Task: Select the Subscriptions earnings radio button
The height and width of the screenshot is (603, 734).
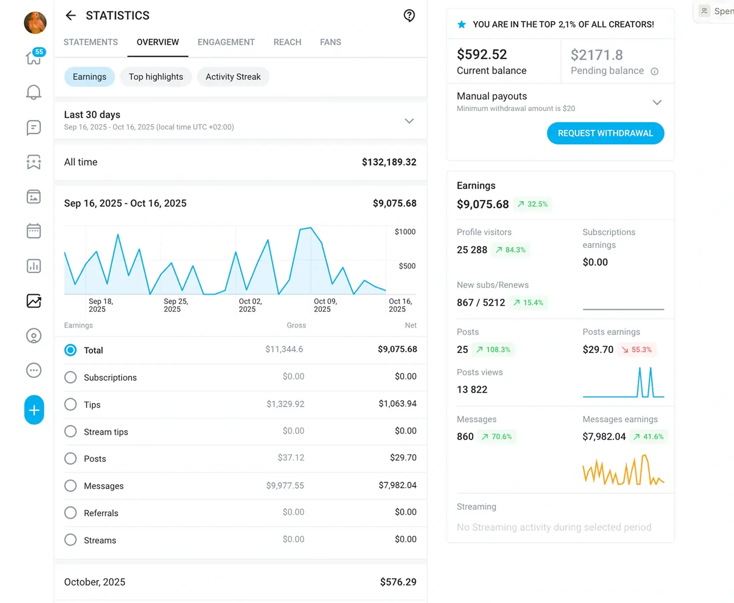Action: (70, 377)
